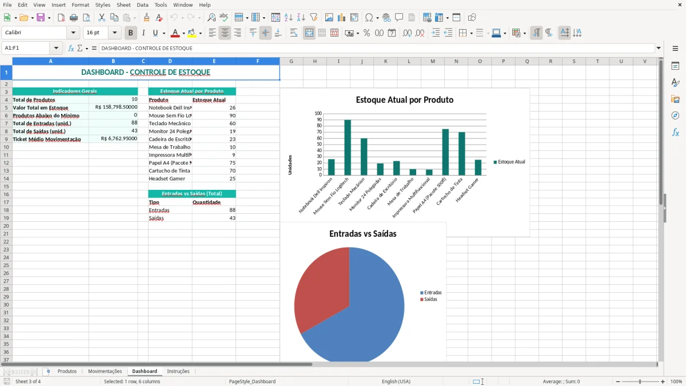Format the cell as percent
686x386 pixels.
tap(367, 33)
